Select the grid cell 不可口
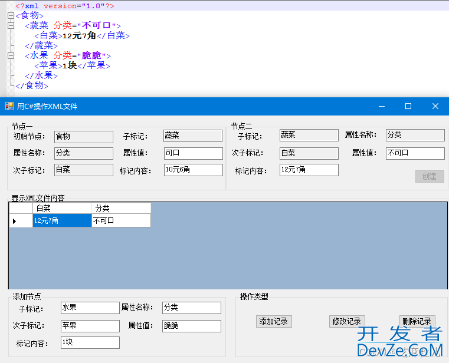Viewport: 449px width, 363px height. pyautogui.click(x=121, y=220)
